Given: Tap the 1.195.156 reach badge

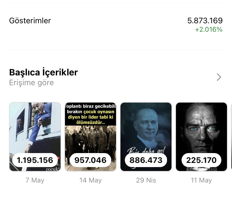Looking at the screenshot, I should tap(35, 160).
